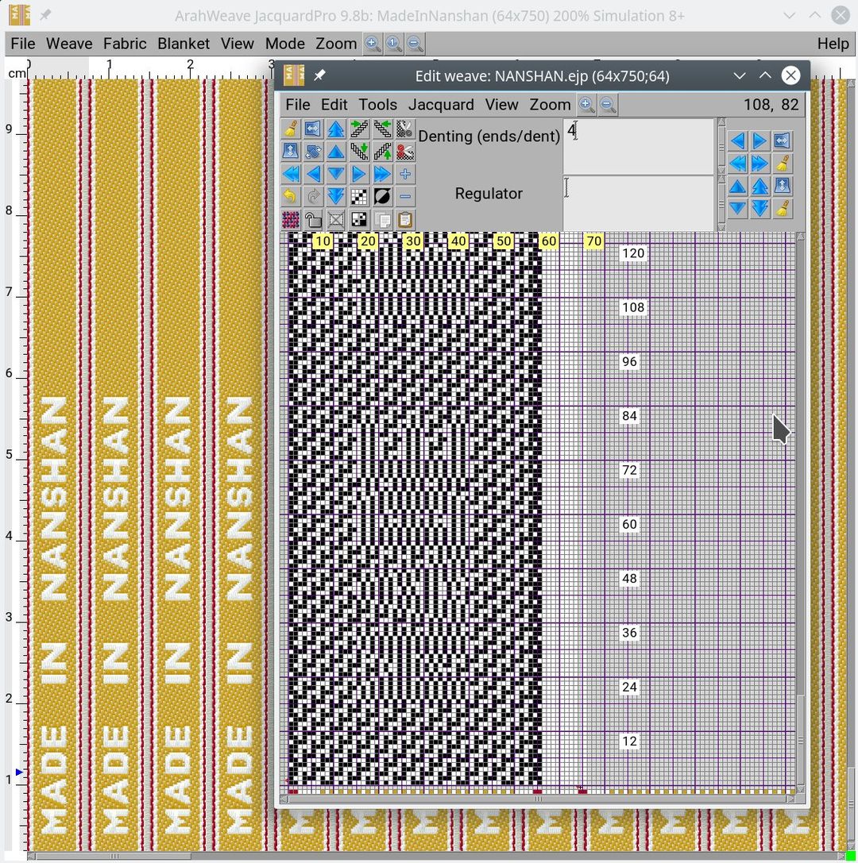Click mirror vertical icon in the right-side panel

(x=783, y=186)
